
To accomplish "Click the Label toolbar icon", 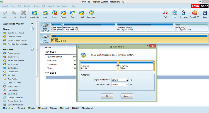I will tap(82, 13).
